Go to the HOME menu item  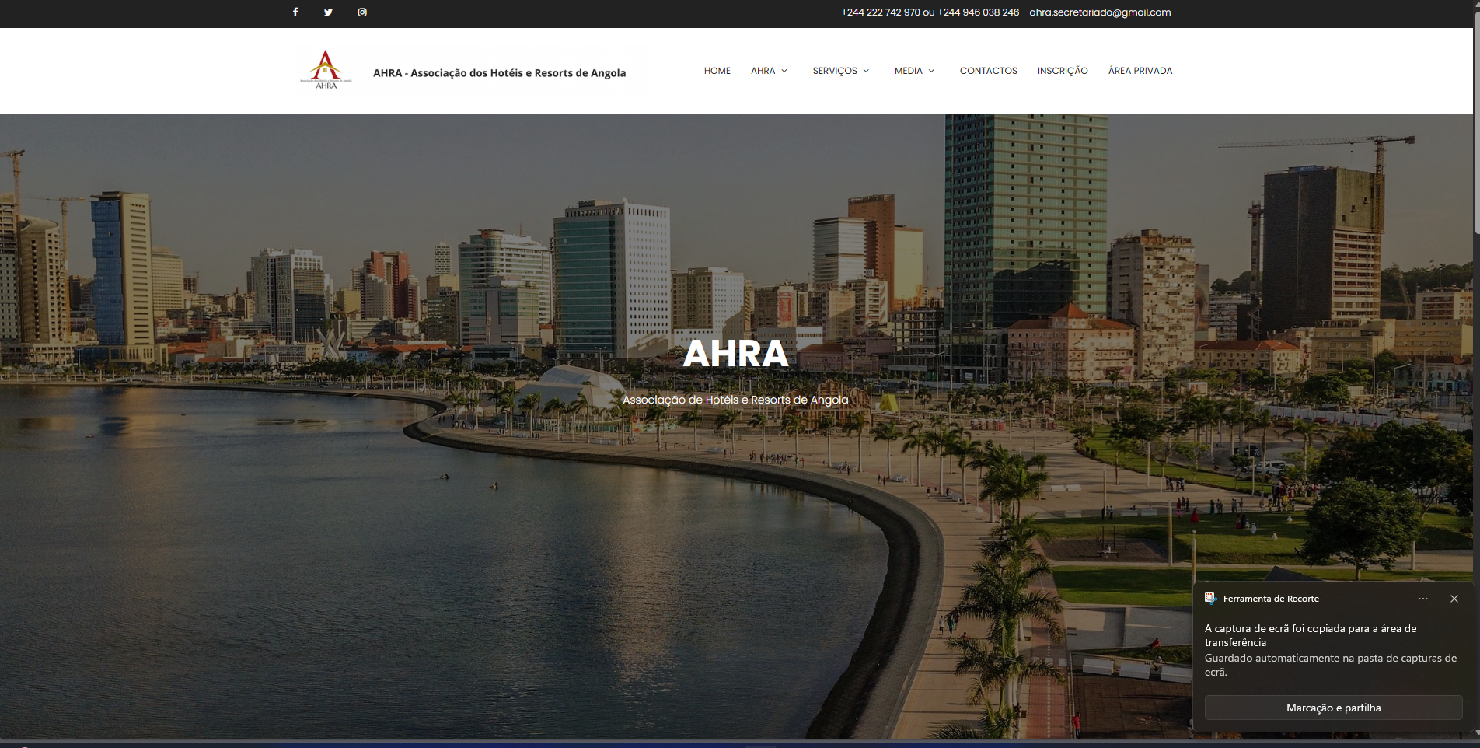(x=717, y=71)
